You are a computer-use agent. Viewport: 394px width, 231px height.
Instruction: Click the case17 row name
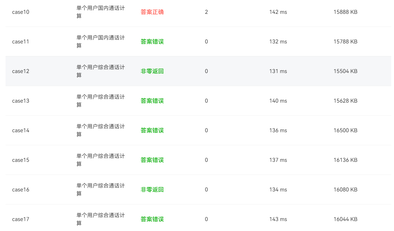pyautogui.click(x=21, y=219)
